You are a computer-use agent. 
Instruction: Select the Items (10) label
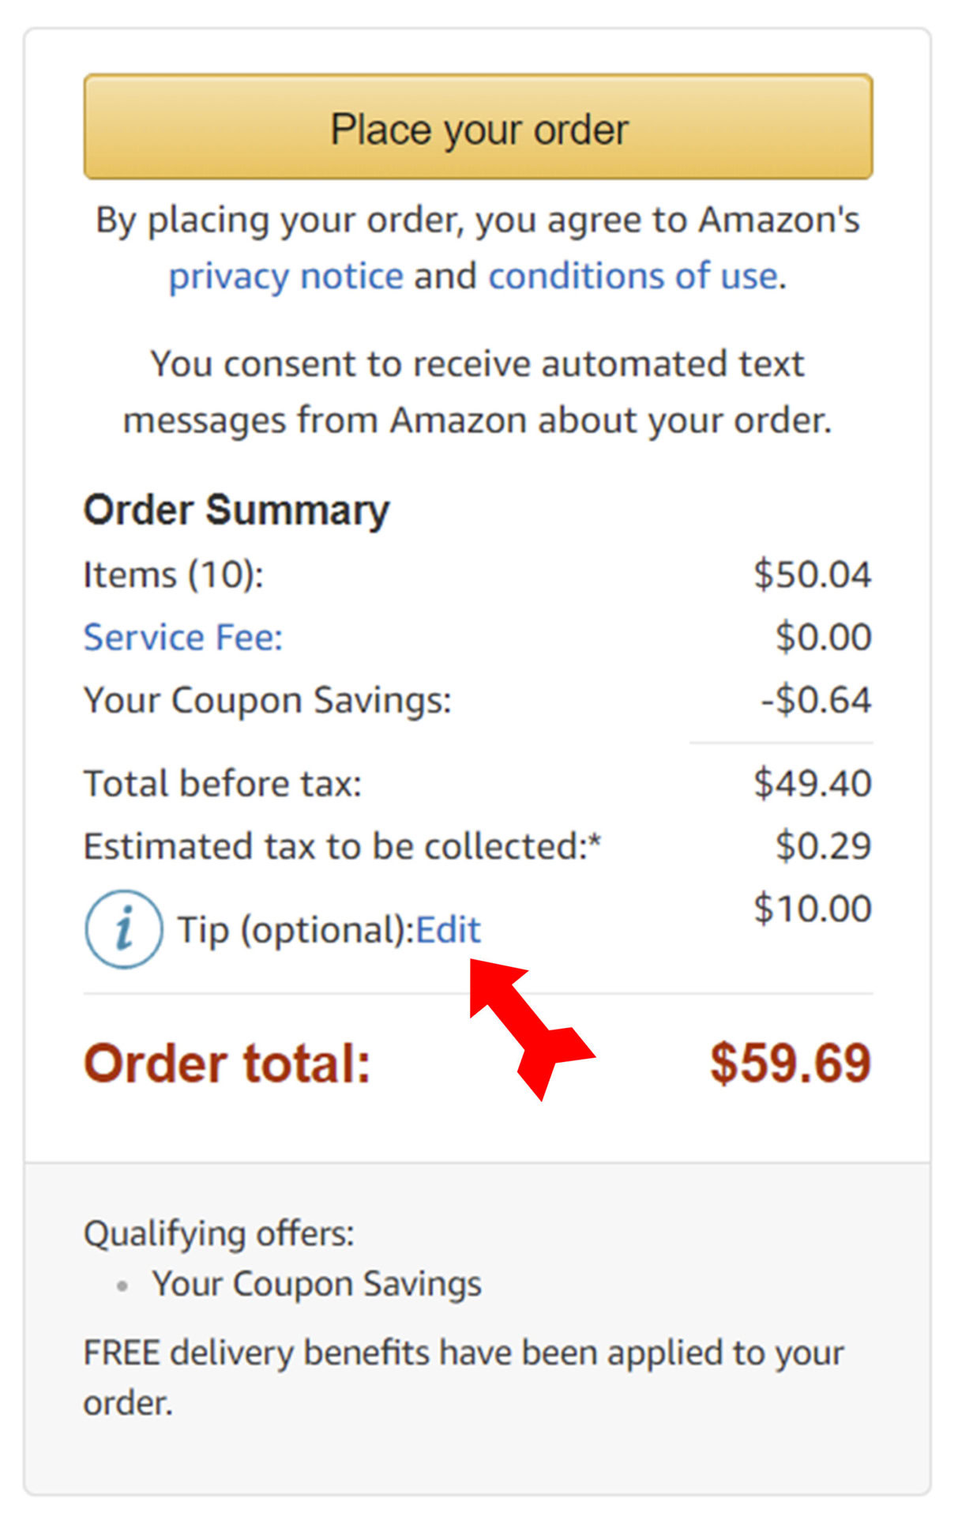click(173, 574)
